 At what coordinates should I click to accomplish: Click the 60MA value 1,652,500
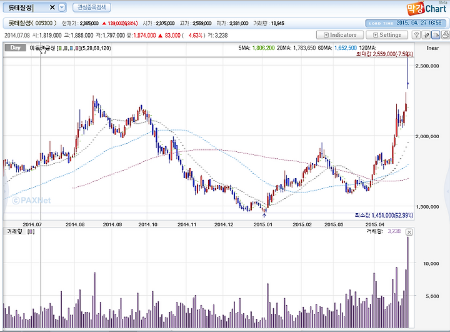(346, 48)
